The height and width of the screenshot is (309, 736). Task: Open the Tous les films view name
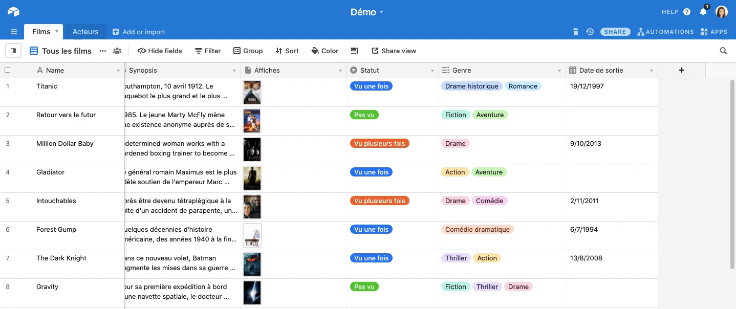pyautogui.click(x=60, y=51)
